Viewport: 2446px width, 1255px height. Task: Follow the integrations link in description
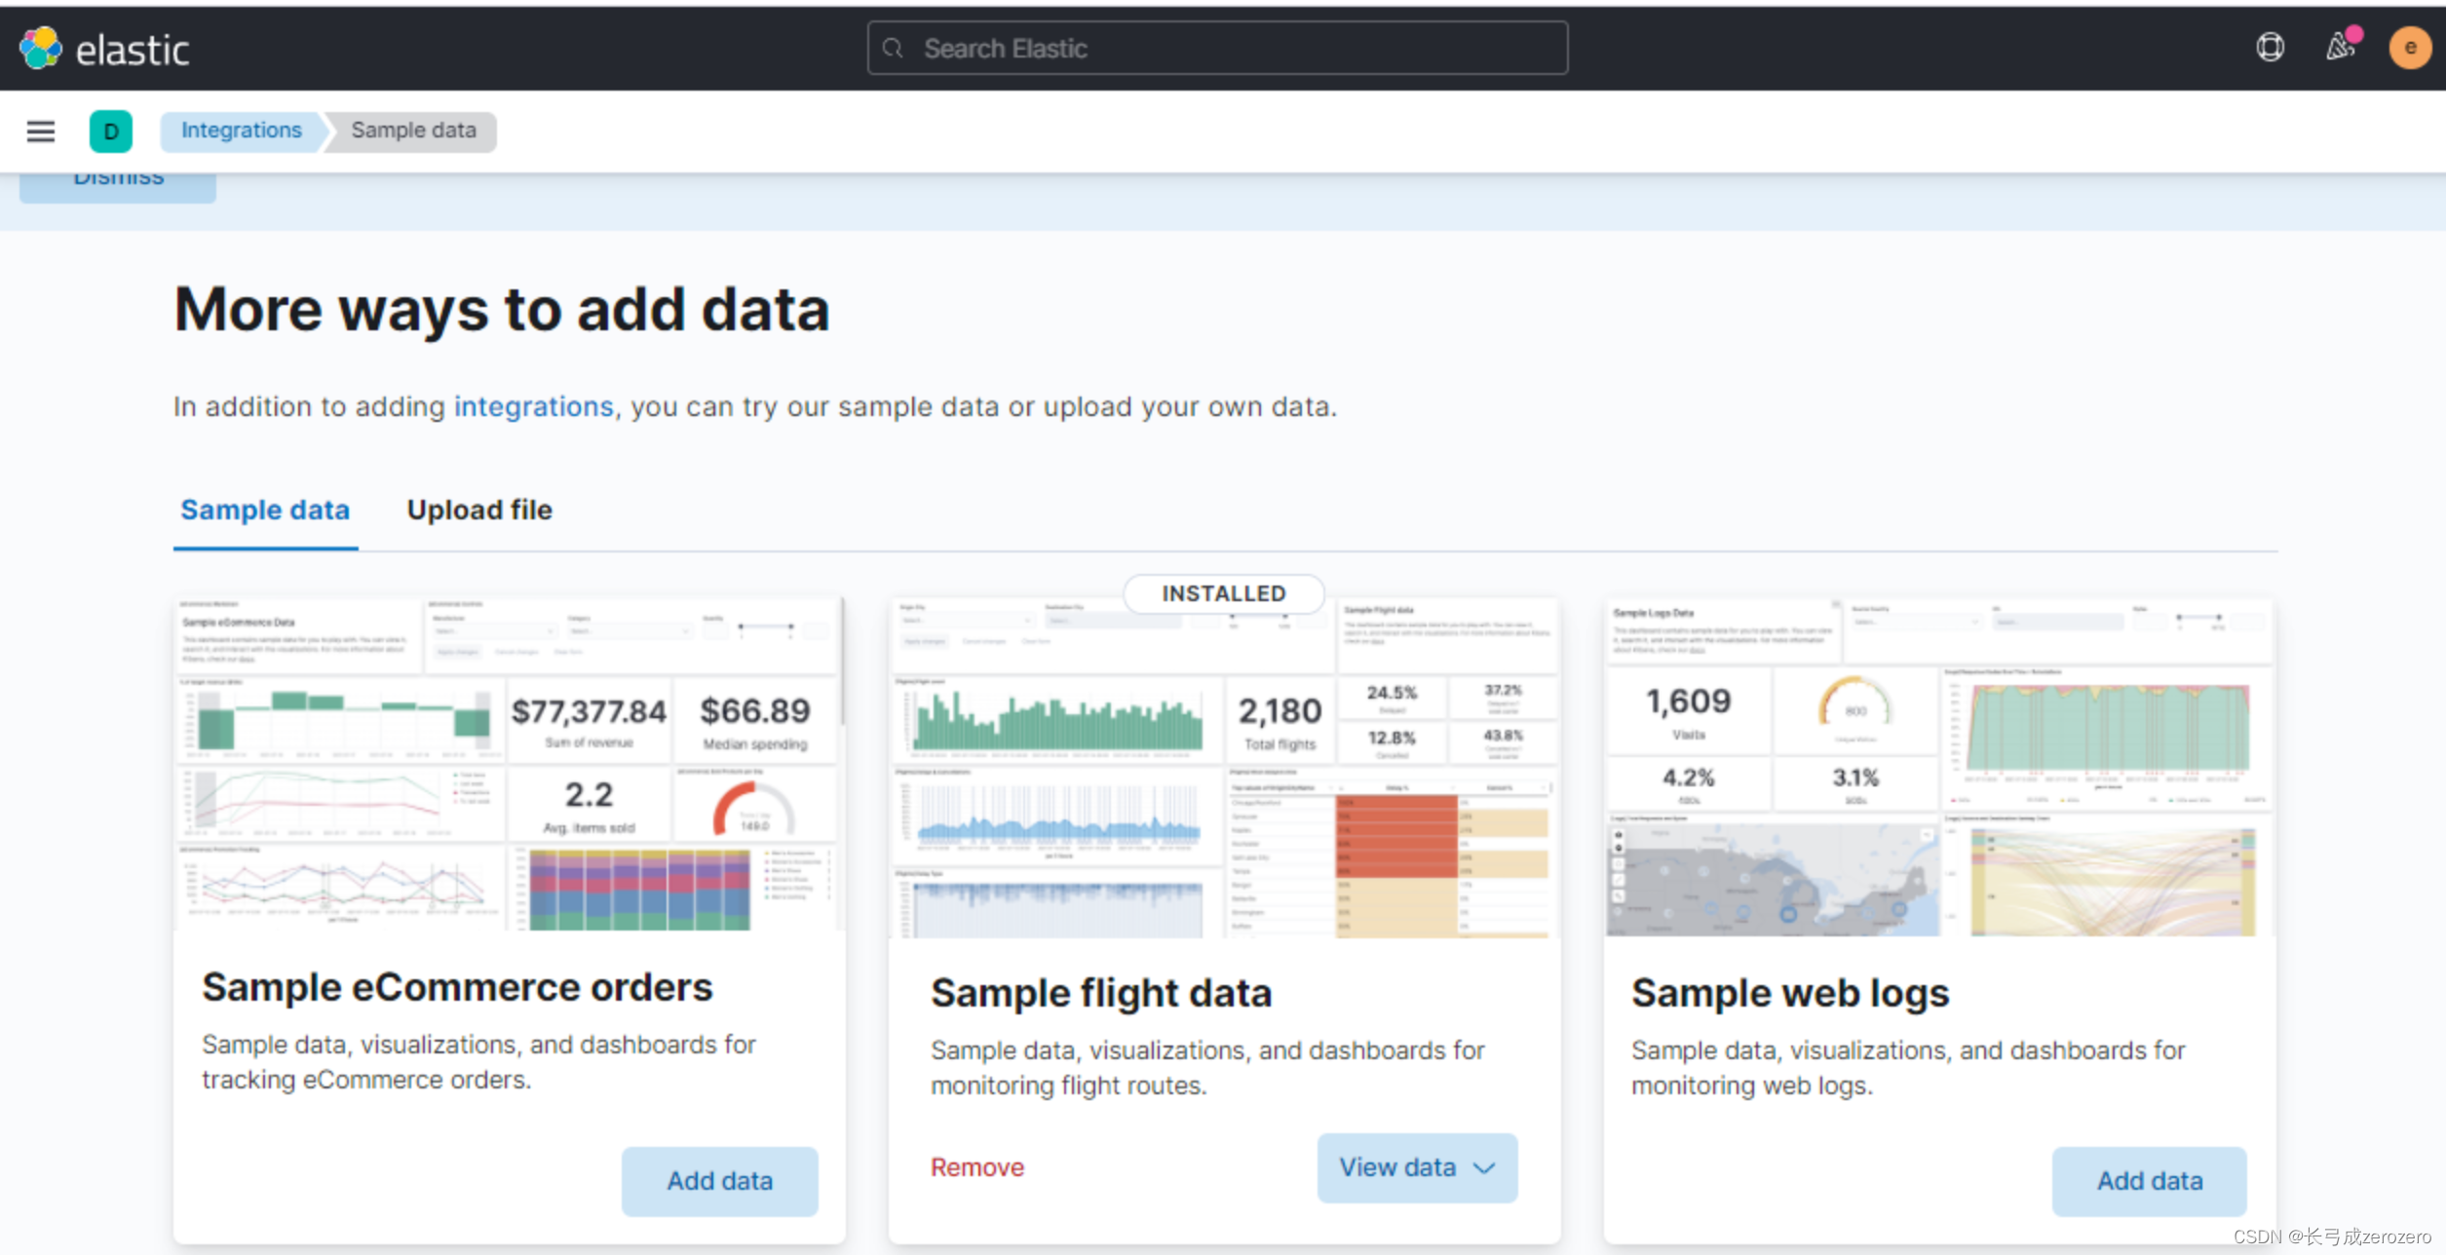tap(533, 406)
